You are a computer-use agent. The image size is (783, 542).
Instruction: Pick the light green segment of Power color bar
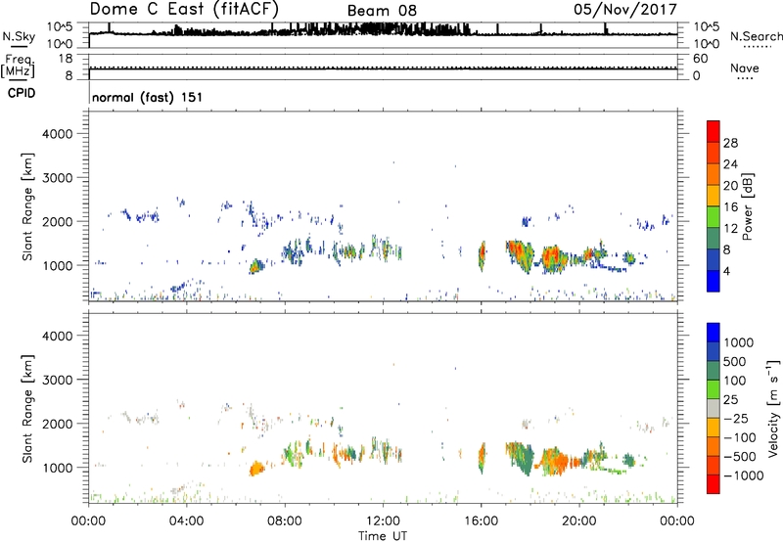coord(714,217)
